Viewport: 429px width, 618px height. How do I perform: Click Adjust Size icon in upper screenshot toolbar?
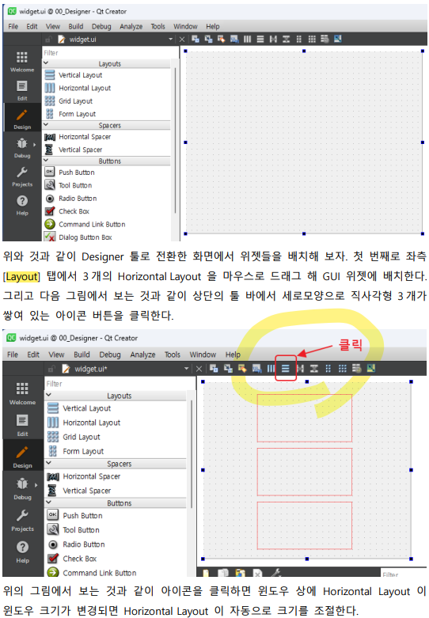337,39
